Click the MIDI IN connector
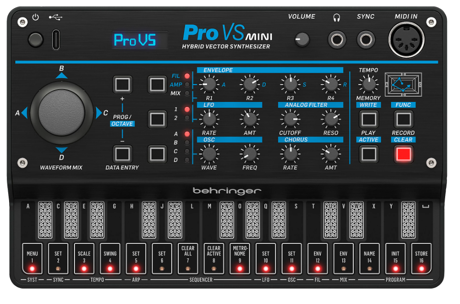This screenshot has height=304, width=460. (406, 40)
